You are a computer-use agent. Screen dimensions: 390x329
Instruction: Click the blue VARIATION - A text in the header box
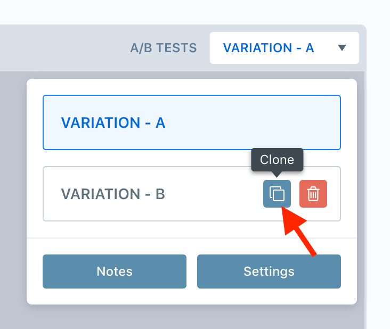coord(269,48)
